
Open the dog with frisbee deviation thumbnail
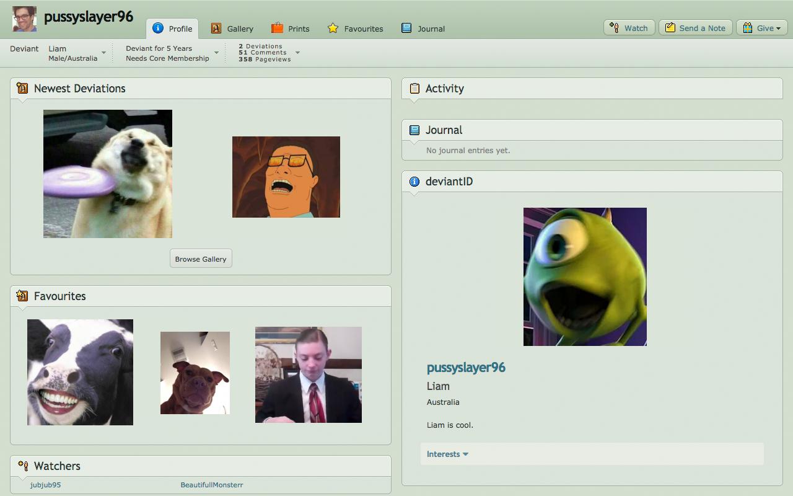coord(108,174)
